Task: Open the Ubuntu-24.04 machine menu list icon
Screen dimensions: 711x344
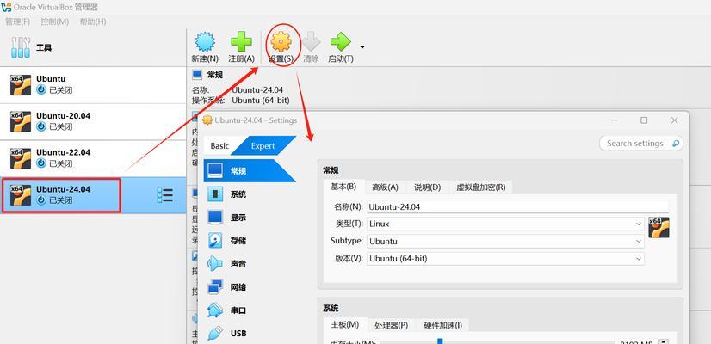Action: point(164,195)
